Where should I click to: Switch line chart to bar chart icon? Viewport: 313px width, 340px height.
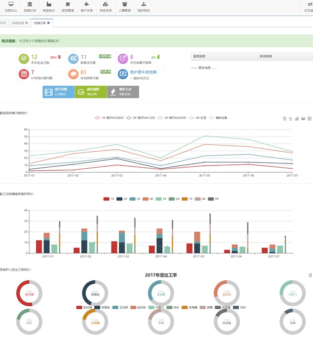tap(297, 118)
